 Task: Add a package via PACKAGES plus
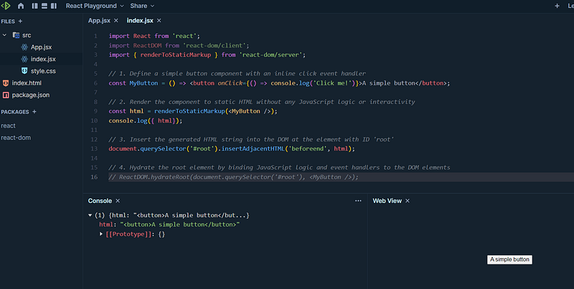(34, 112)
